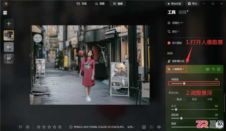Image resolution: width=226 pixels, height=131 pixels.
Task: Collapse the 人像散景 portrait bokeh tool header
Action: [x=176, y=69]
